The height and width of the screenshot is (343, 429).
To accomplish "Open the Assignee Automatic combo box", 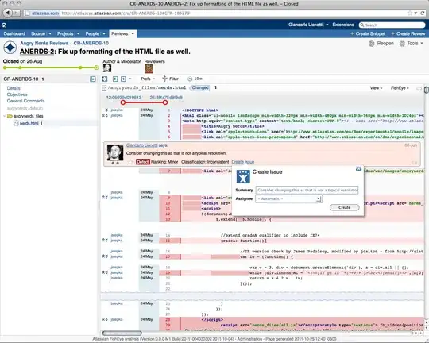I will pos(288,198).
